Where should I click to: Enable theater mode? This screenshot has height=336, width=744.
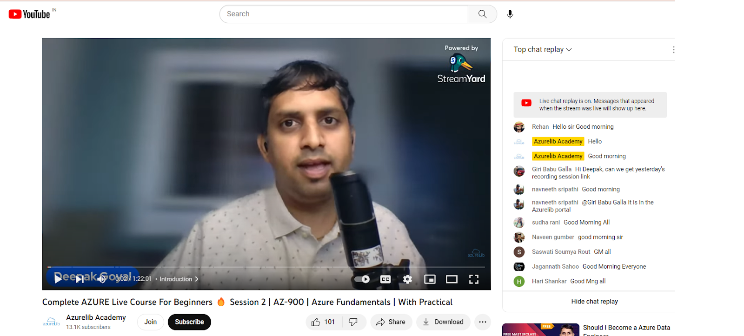452,279
